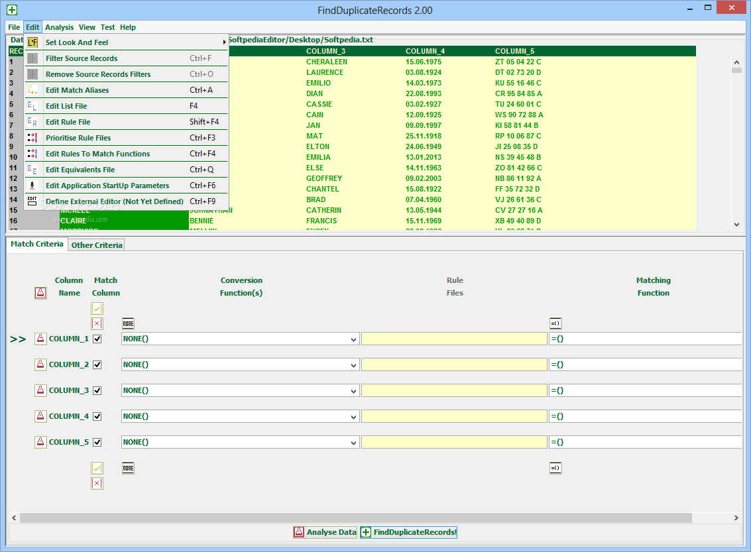Click the Edit Rules To Match Functions icon

32,154
